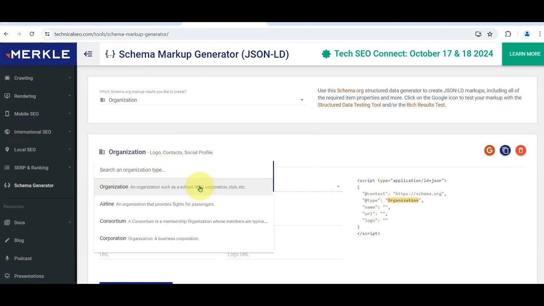Click the Logo URL input field
The image size is (544, 306).
[285, 254]
